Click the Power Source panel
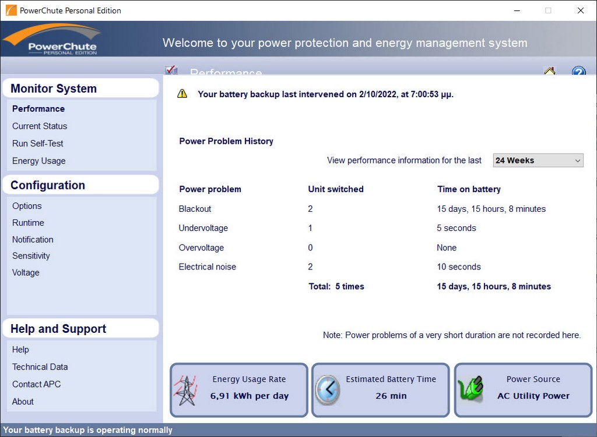This screenshot has width=597, height=437. pos(523,390)
